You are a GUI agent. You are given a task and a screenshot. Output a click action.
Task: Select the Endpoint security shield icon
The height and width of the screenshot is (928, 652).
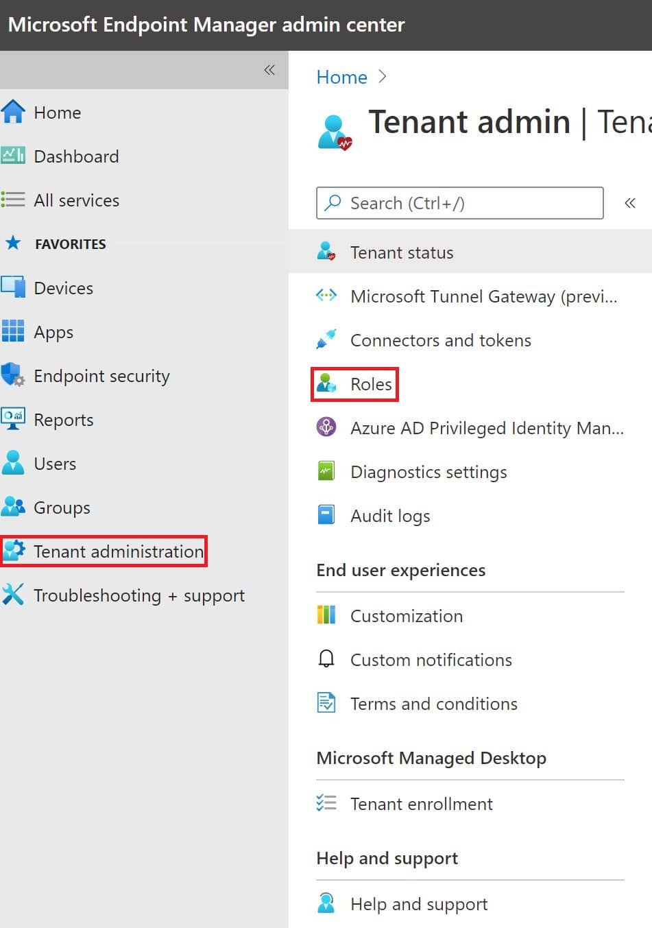(x=13, y=375)
